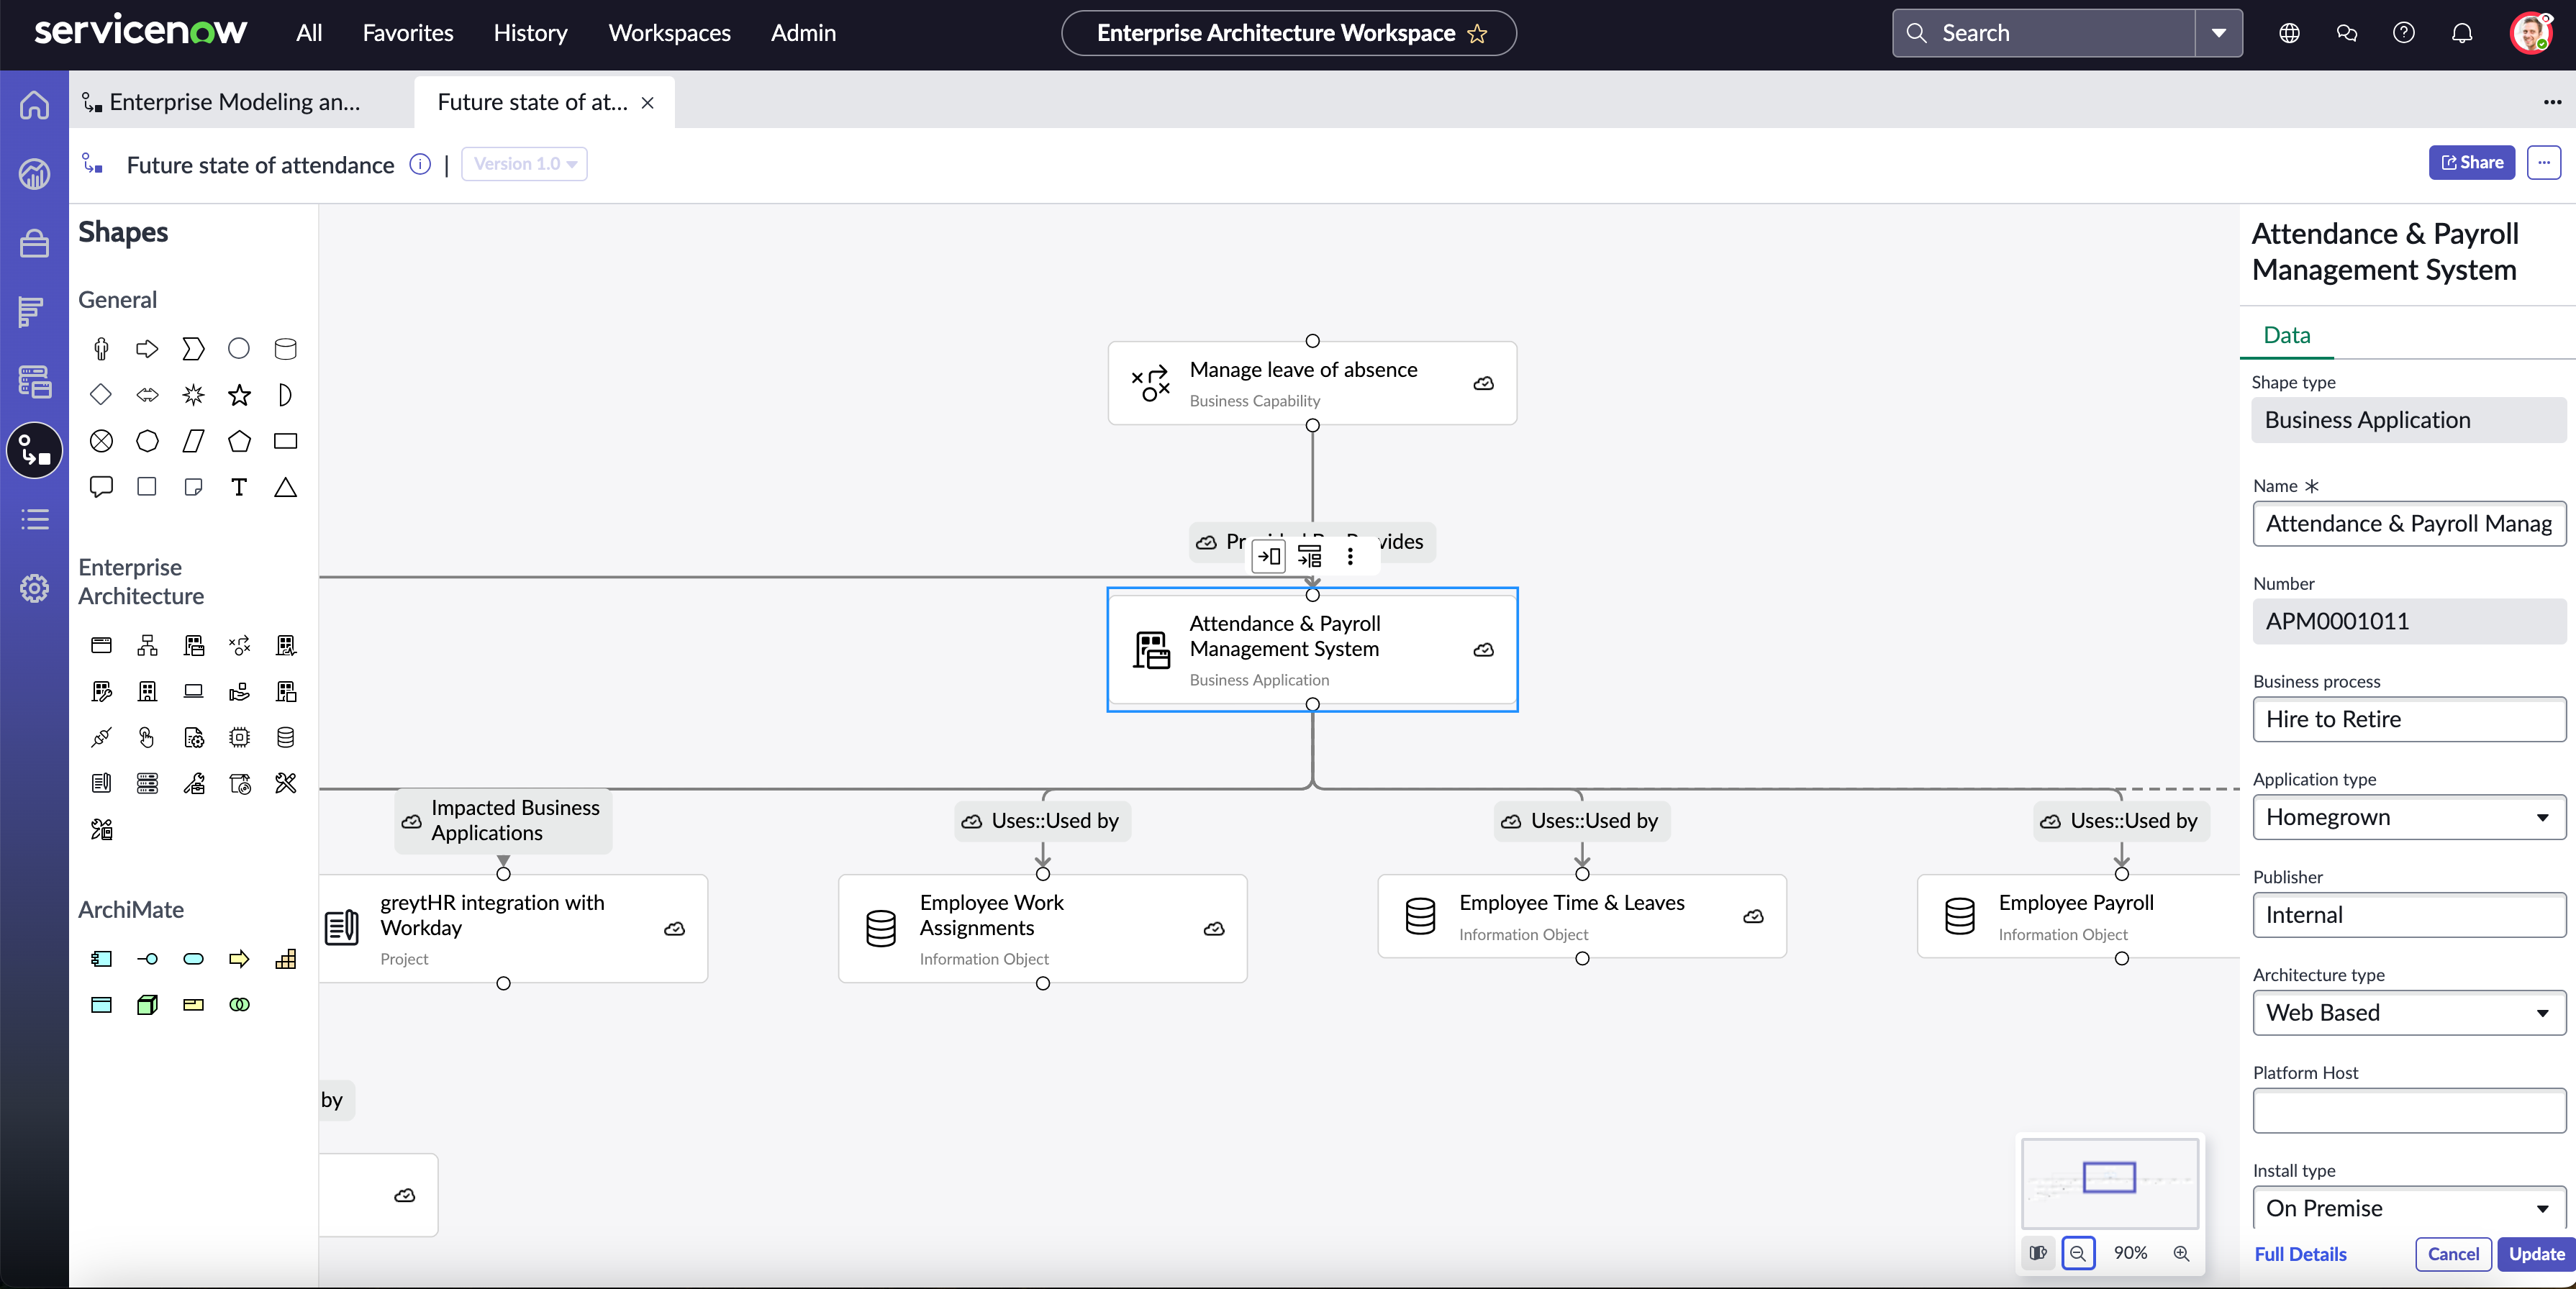Click the Business process field
This screenshot has width=2576, height=1289.
point(2409,719)
